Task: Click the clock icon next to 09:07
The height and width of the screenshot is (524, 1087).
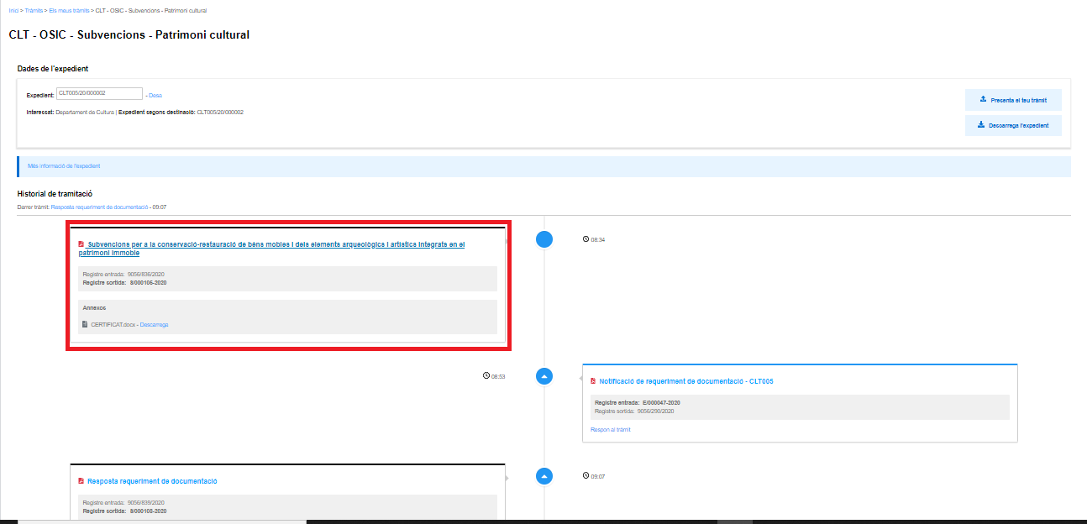Action: tap(586, 476)
